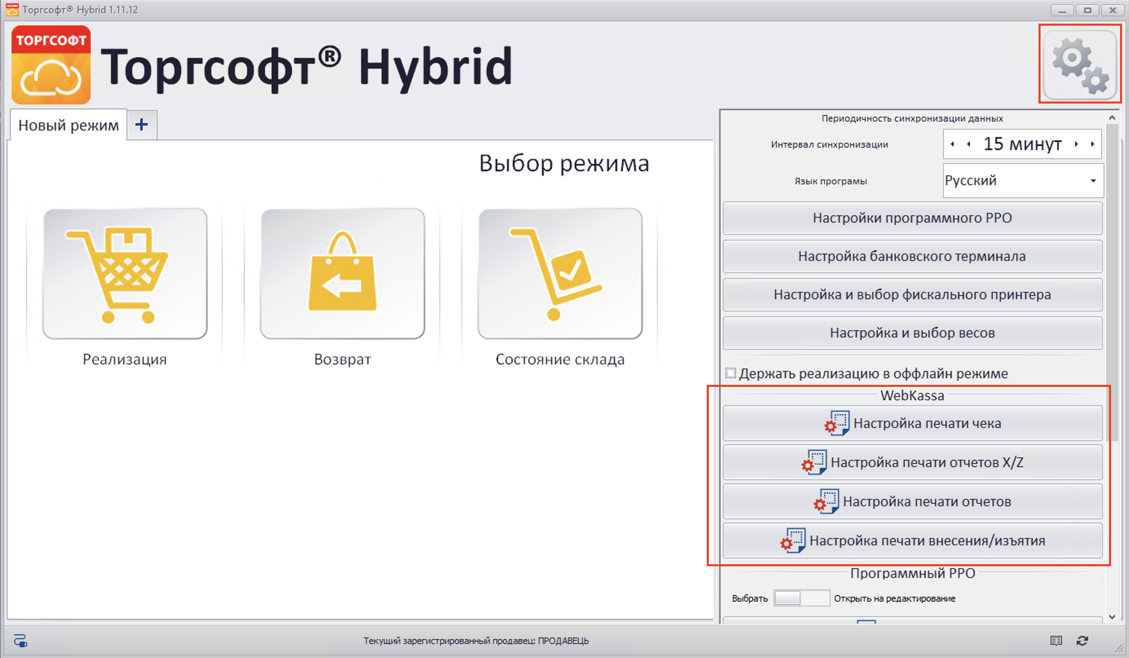This screenshot has height=658, width=1129.
Task: Open Настройка и выбор весов
Action: pos(912,333)
